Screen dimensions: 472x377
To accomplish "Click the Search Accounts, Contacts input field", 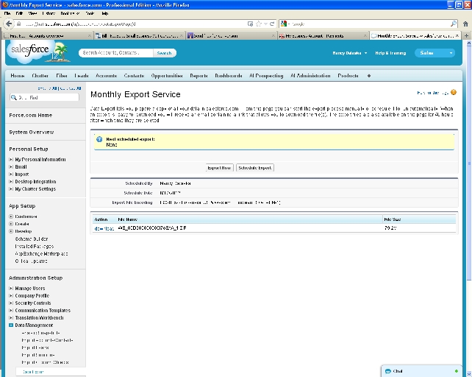I will point(116,53).
